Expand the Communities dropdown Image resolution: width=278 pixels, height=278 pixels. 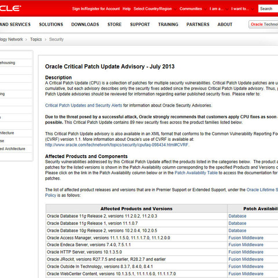193,9
